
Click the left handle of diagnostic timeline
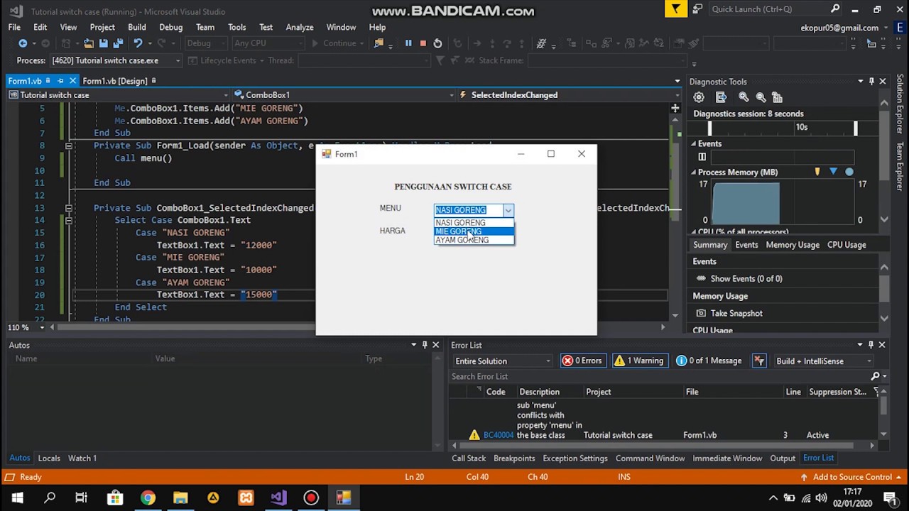[709, 128]
